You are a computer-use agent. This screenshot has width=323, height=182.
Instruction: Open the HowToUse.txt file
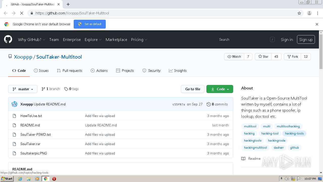(31, 116)
